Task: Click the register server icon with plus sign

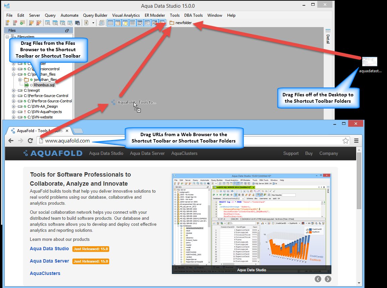Action: [x=7, y=23]
